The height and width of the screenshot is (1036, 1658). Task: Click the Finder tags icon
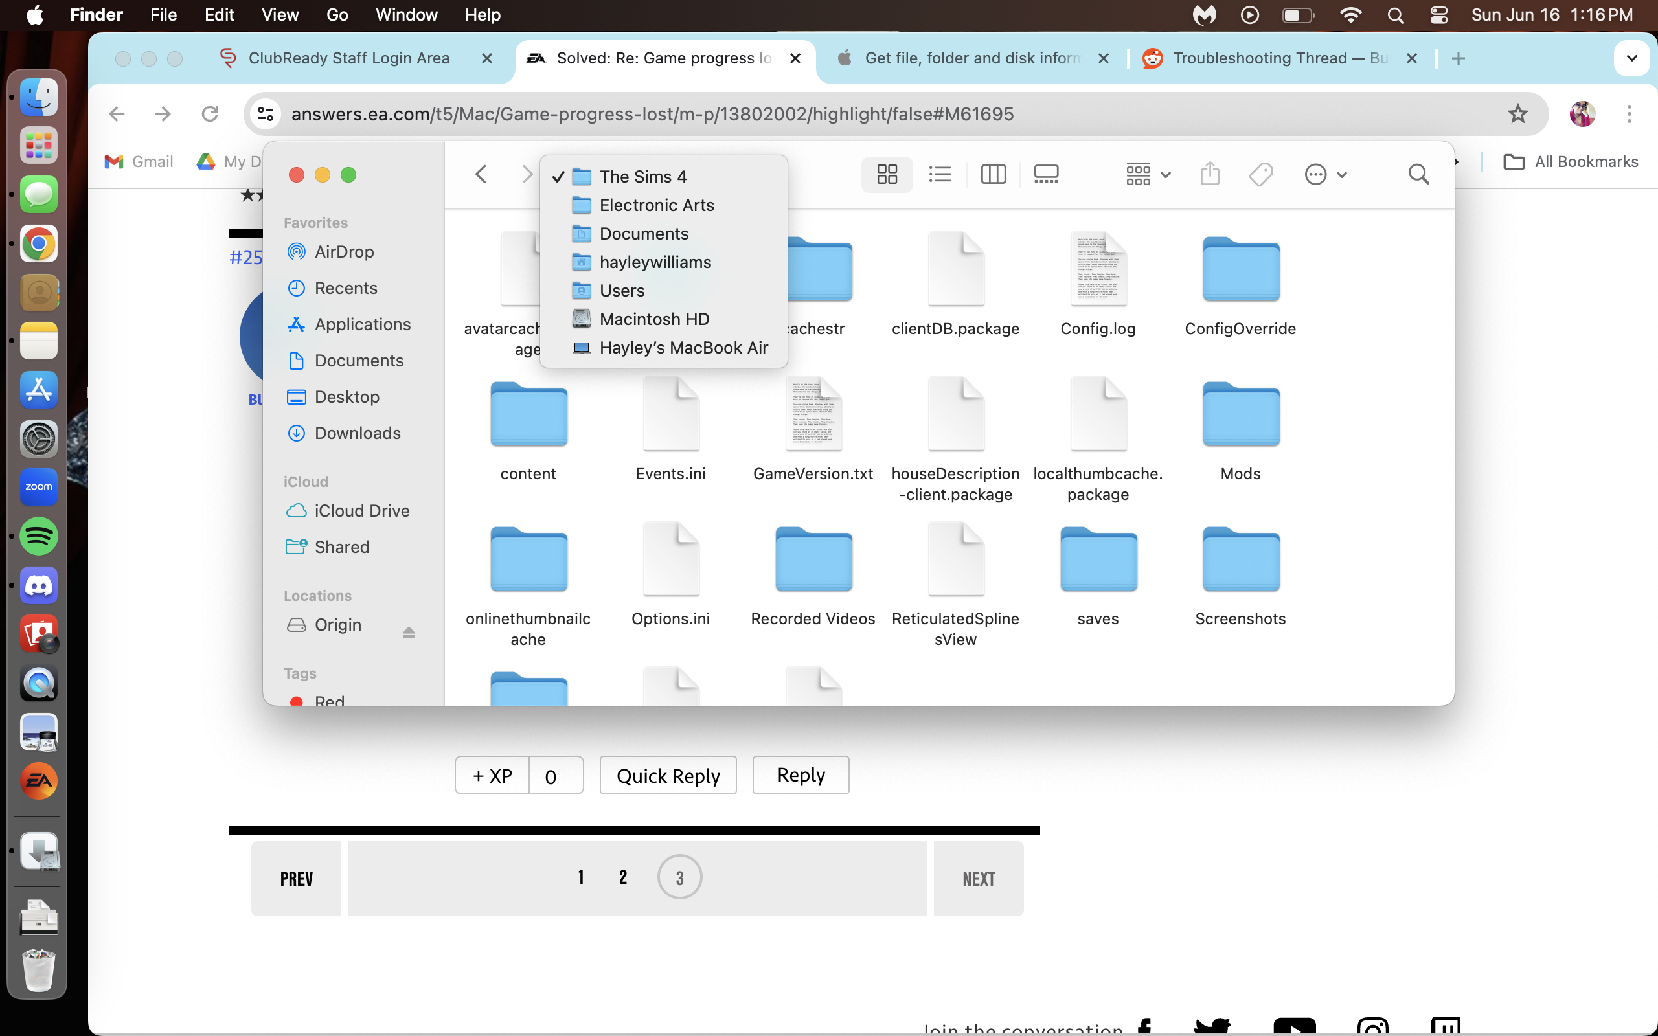pyautogui.click(x=1260, y=174)
